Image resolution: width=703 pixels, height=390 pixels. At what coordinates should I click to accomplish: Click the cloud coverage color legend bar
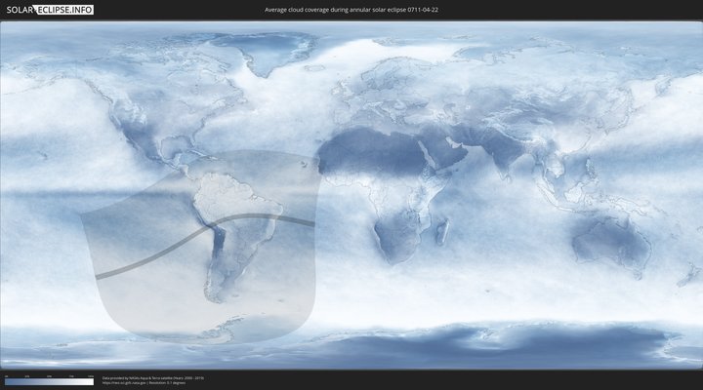49,381
